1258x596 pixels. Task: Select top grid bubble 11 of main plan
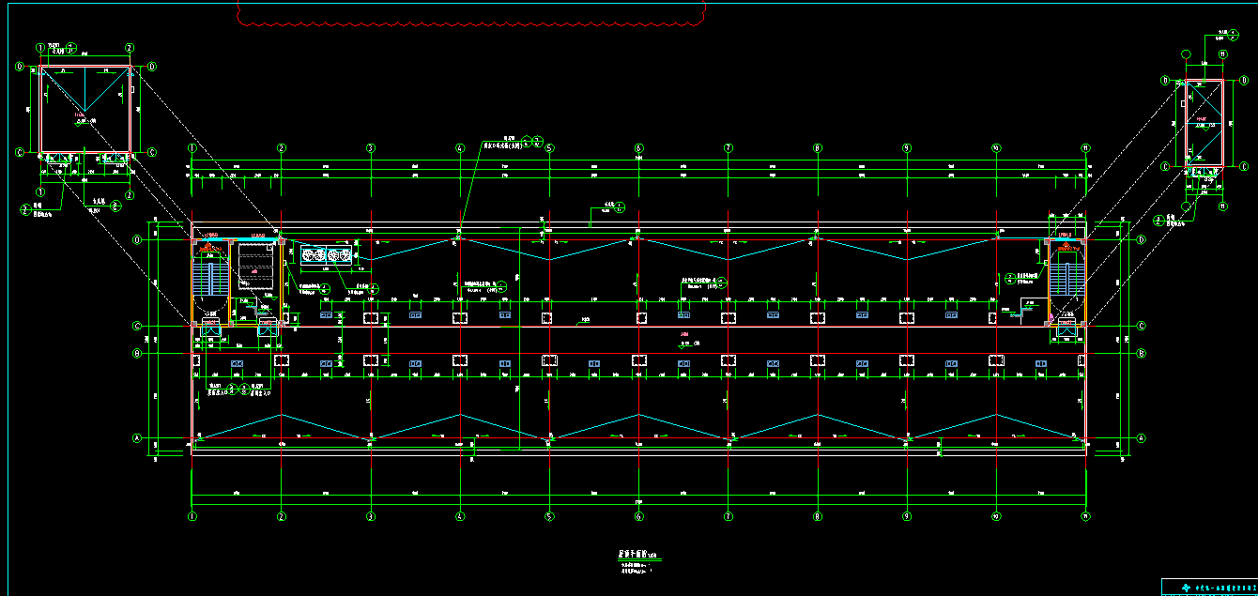pos(1085,148)
